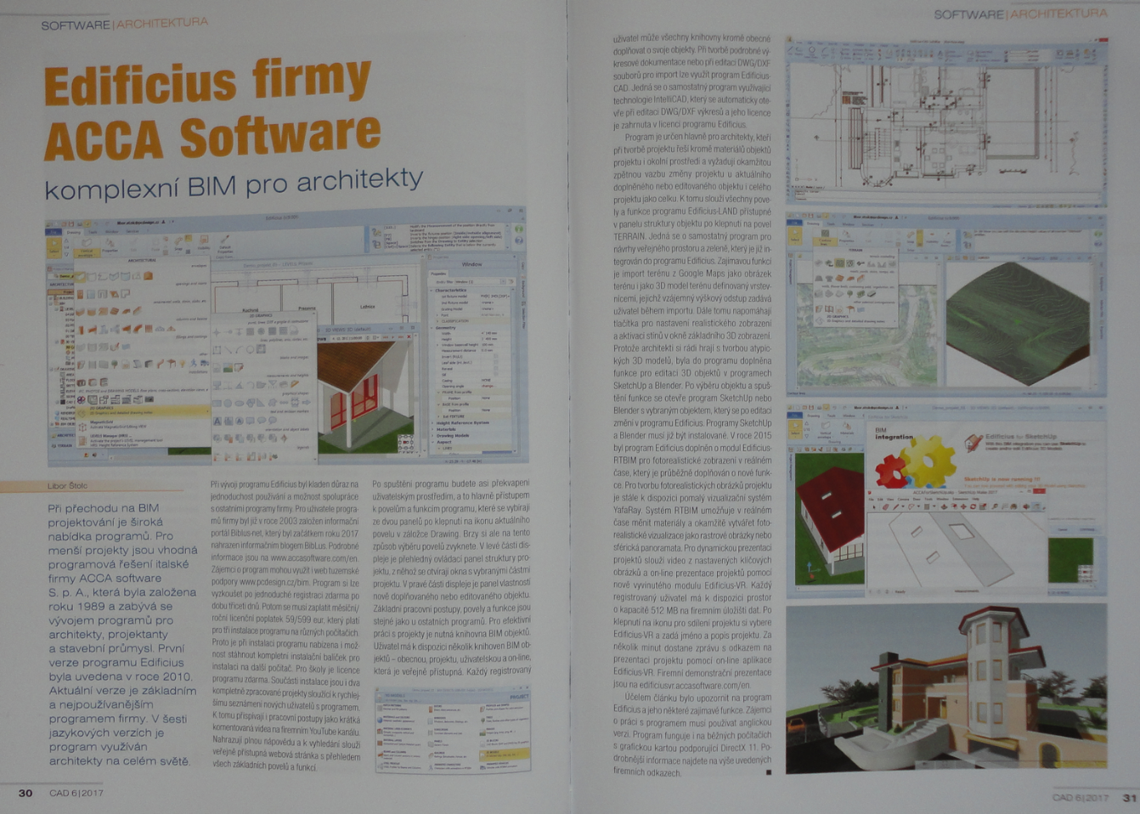The image size is (1140, 814).
Task: Collapse the Geometry section in properties panel
Action: coord(432,328)
